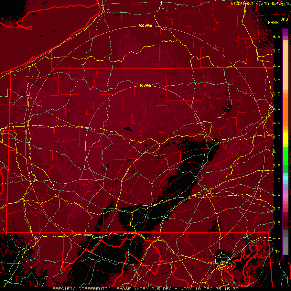This screenshot has height=291, width=291.
Task: Click the orange segment of the color bar
Action: pos(286,111)
